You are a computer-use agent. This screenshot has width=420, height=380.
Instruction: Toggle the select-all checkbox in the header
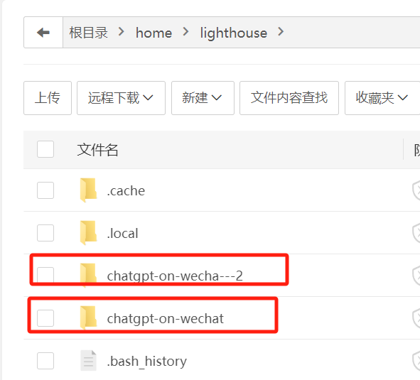[45, 149]
